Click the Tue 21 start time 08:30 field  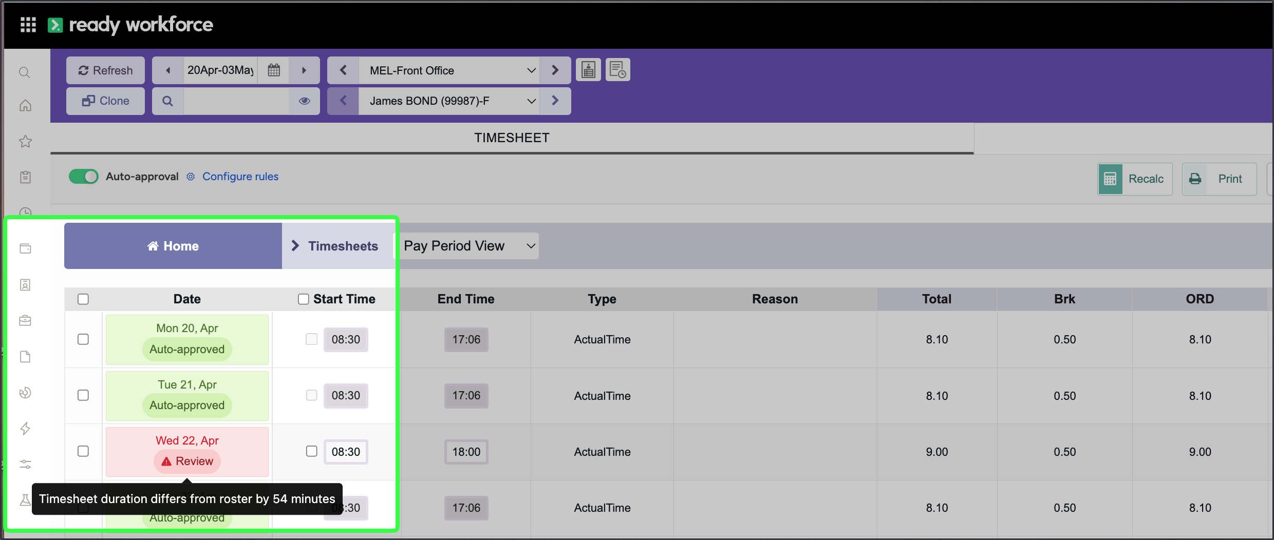tap(346, 395)
